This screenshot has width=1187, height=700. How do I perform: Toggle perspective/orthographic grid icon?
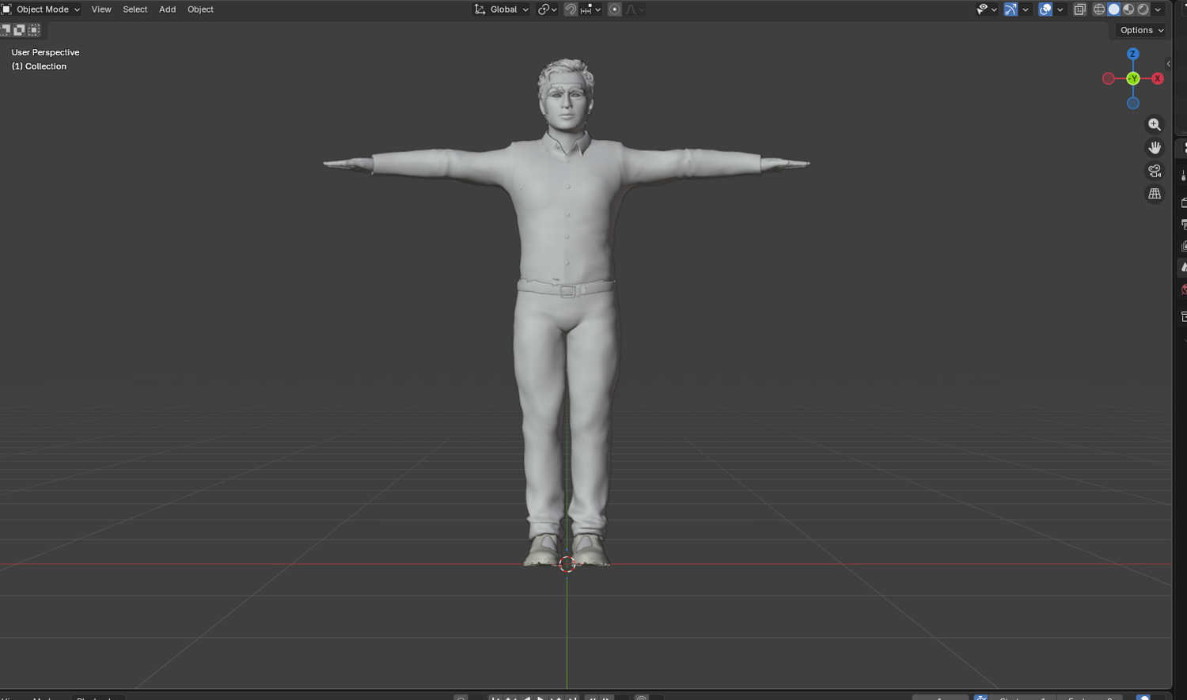point(1155,194)
